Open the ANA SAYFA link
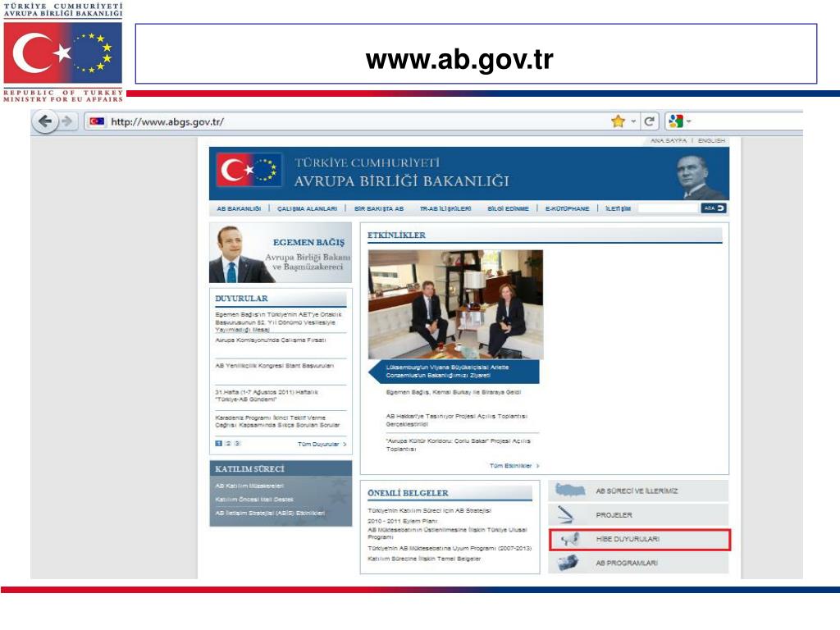Screen dimensions: 840x630 click(x=668, y=140)
